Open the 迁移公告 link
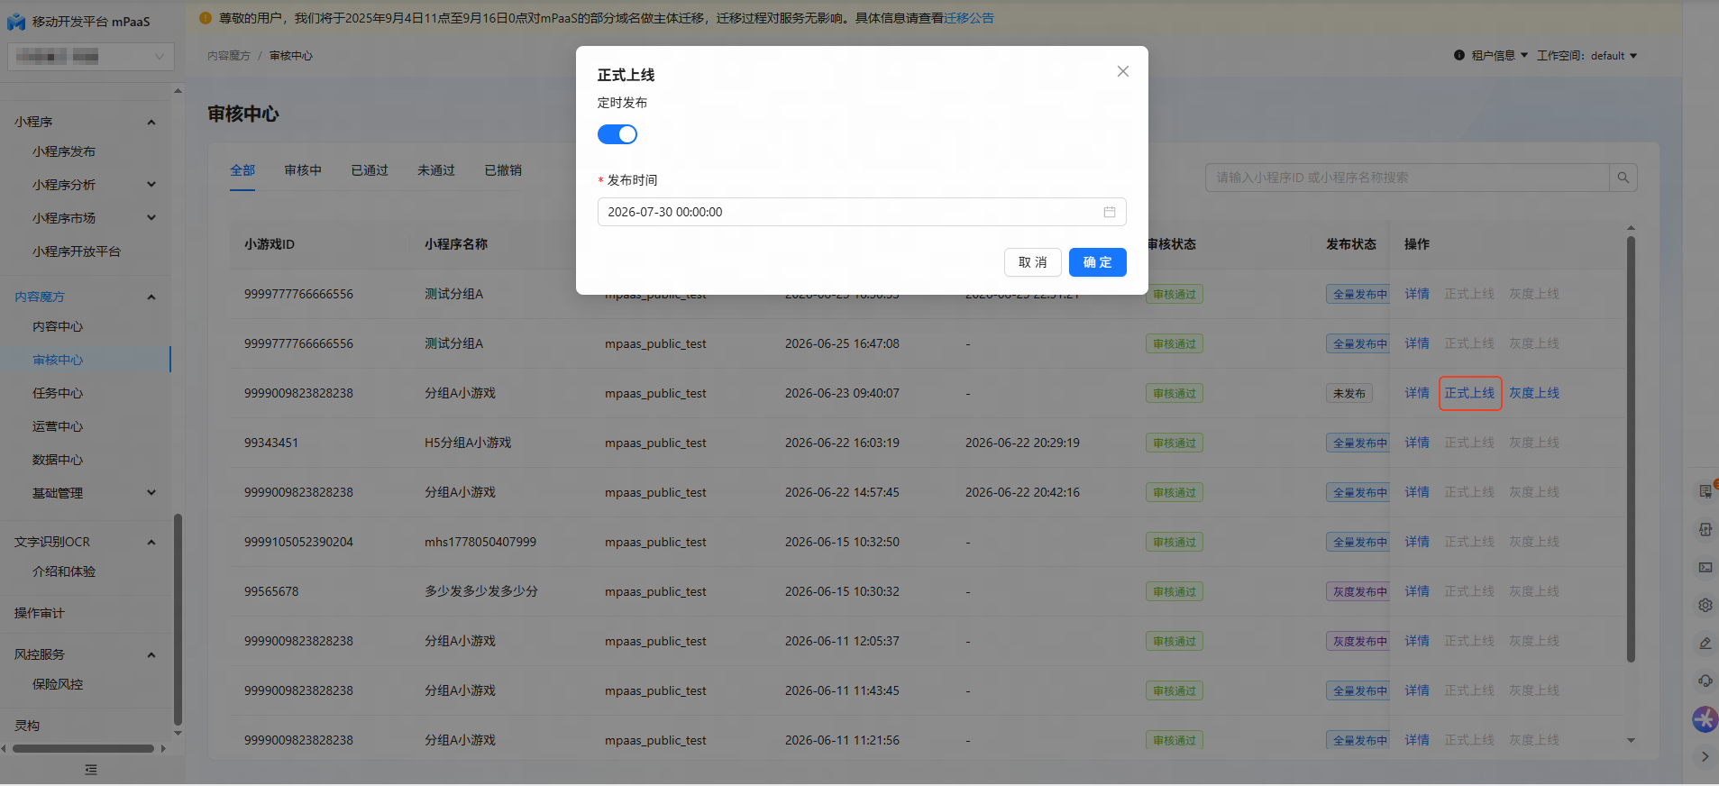The height and width of the screenshot is (786, 1719). 968,18
